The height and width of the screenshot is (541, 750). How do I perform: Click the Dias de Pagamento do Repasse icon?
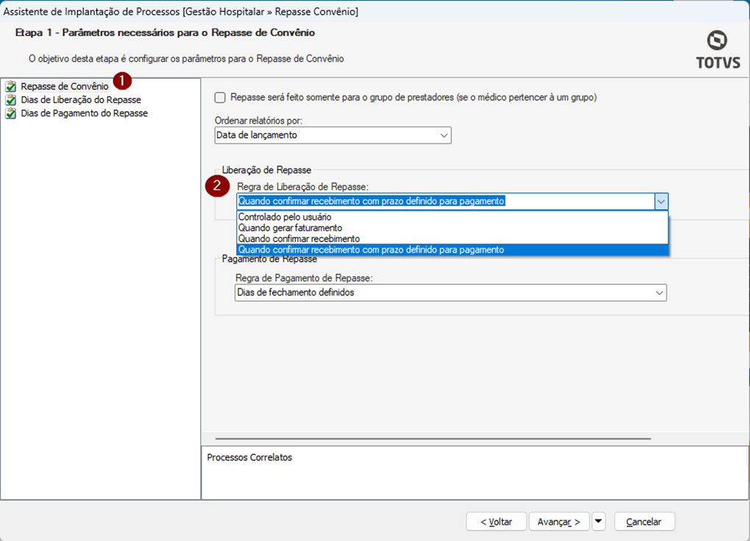(11, 113)
